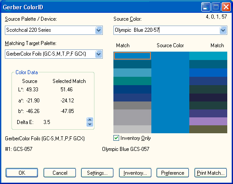Click the #1: GCS-057 match label
Screen dimensions: 233x184
point(19,149)
